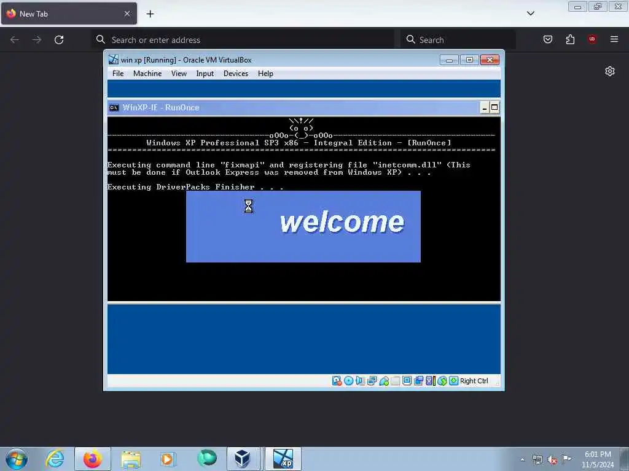Click the Firefox address bar

[243, 40]
